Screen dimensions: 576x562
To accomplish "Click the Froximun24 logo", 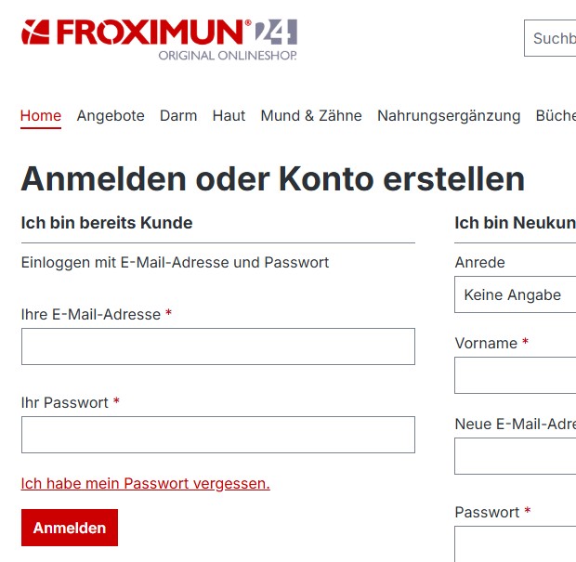I will pyautogui.click(x=159, y=38).
